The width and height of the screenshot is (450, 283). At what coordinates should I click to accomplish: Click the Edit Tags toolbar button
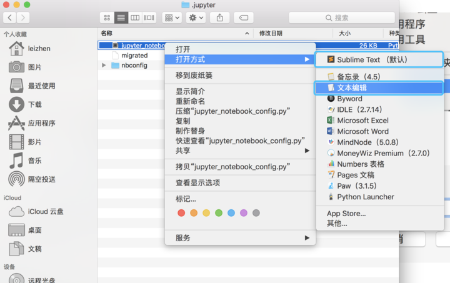[243, 17]
